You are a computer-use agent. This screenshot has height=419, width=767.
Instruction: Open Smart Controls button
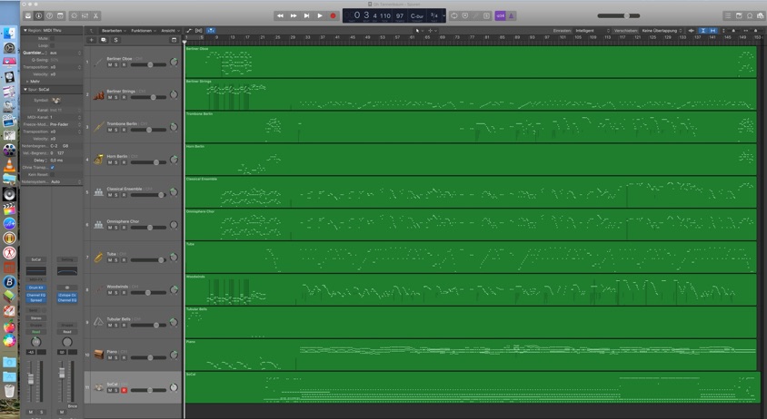pos(75,15)
